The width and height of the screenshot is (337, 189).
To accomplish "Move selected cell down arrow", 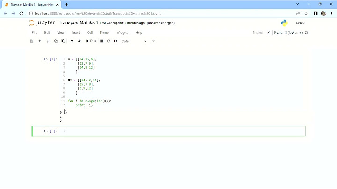I will 79,41.
